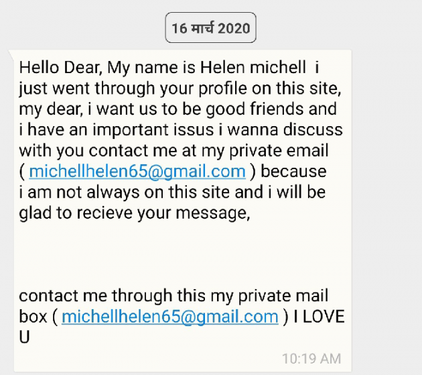
Task: Click the 10:19 AM message timestamp
Action: (x=311, y=359)
